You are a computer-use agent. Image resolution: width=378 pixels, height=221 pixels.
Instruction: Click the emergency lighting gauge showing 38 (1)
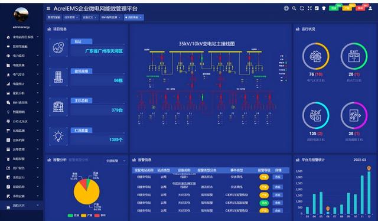[x=354, y=115]
